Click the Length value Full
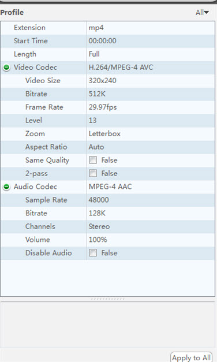This screenshot has width=217, height=362. click(x=94, y=54)
